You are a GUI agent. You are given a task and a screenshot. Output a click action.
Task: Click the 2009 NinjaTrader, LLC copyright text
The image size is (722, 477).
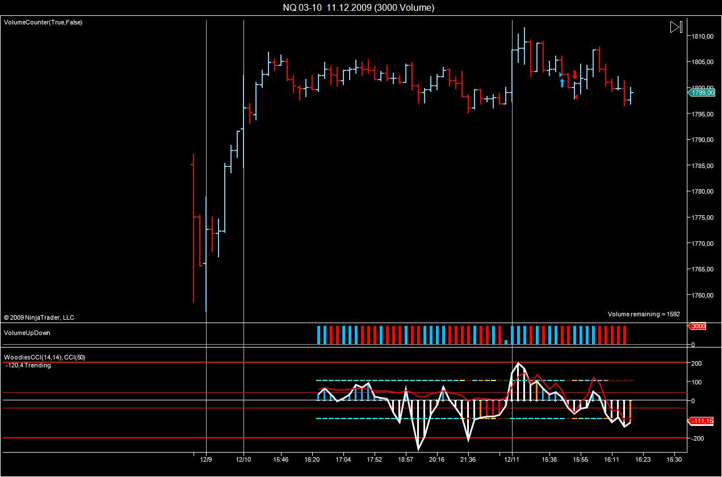pyautogui.click(x=39, y=317)
